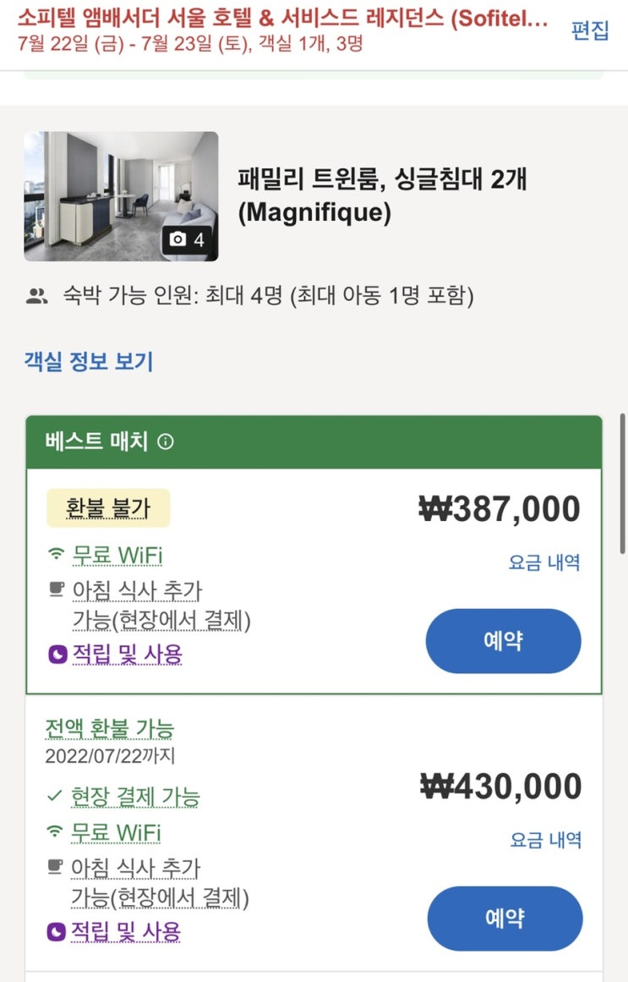Screen dimensions: 628x982
Task: Click 무료 WiFi in the refundable offer
Action: [x=116, y=832]
